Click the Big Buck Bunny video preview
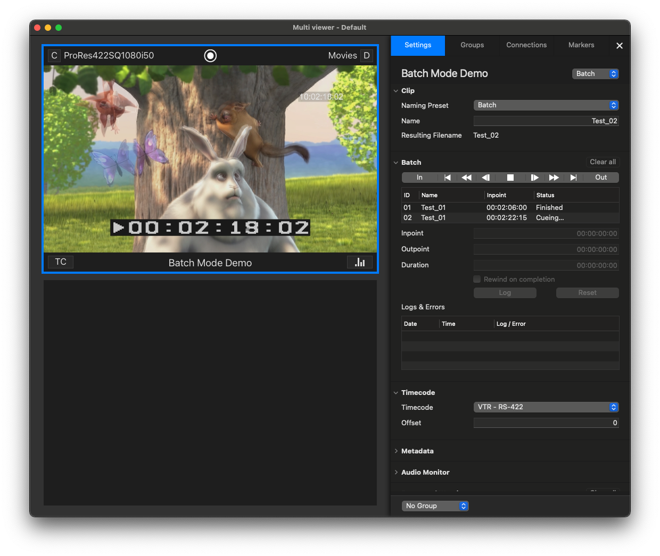 point(210,159)
